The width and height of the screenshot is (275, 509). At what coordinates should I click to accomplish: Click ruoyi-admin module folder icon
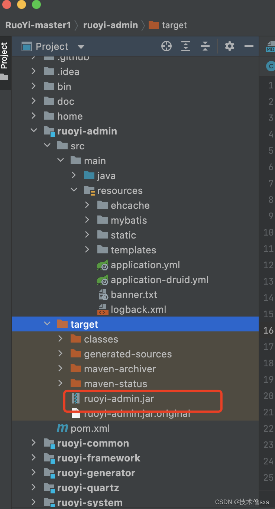(x=49, y=131)
